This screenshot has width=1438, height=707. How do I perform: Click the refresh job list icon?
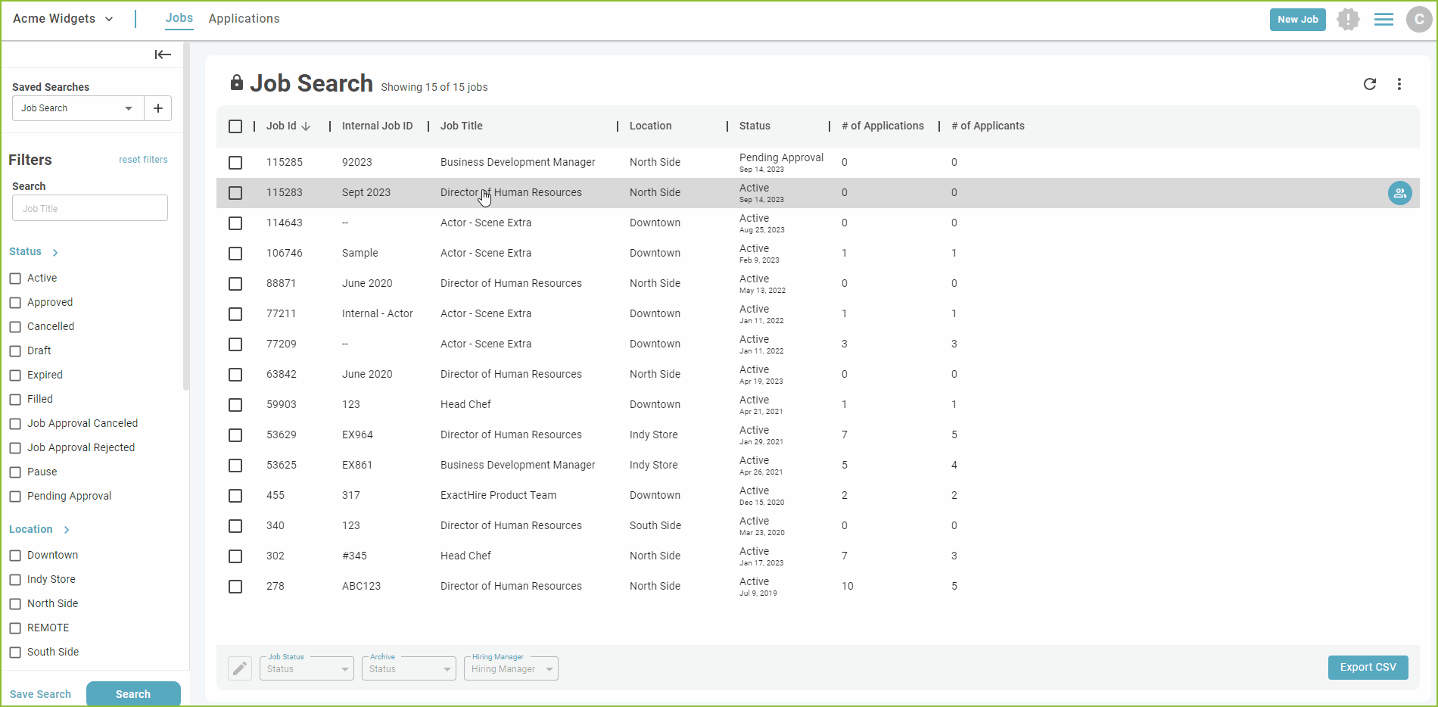1370,84
